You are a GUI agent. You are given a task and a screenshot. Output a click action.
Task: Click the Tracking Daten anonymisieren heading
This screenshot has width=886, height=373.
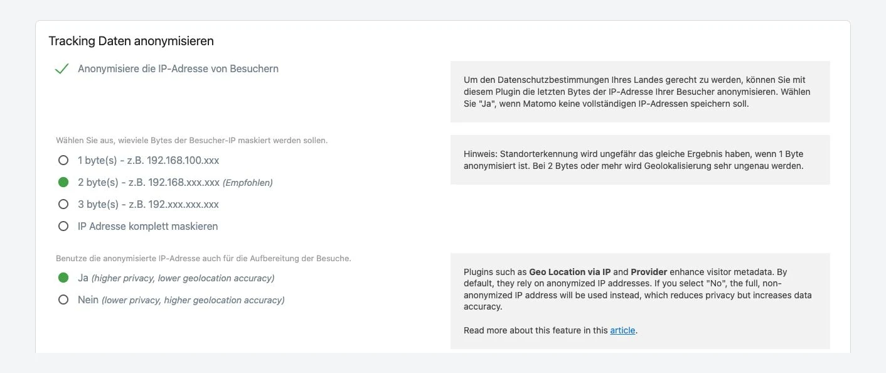coord(131,41)
